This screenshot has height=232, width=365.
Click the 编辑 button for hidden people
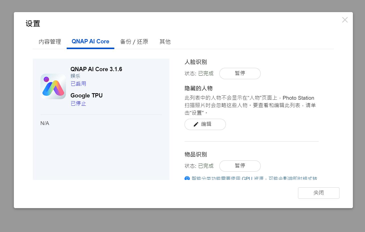point(205,124)
